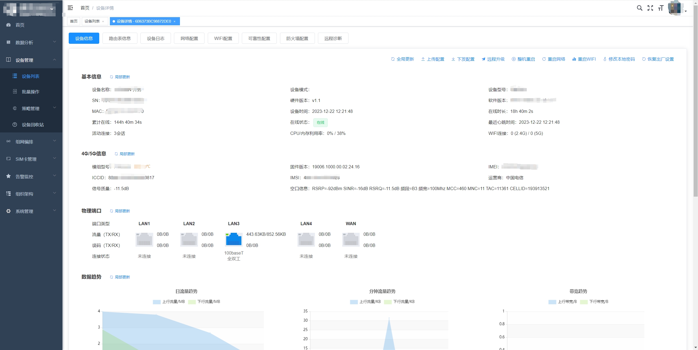The image size is (698, 350).
Task: Open the user avatar menu
Action: coord(677,8)
